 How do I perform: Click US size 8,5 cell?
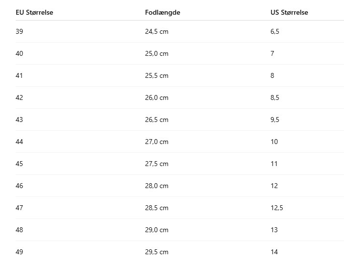point(275,97)
